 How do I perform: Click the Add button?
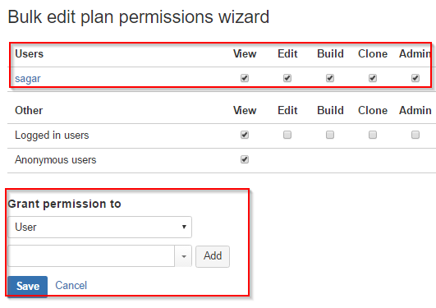tap(213, 256)
